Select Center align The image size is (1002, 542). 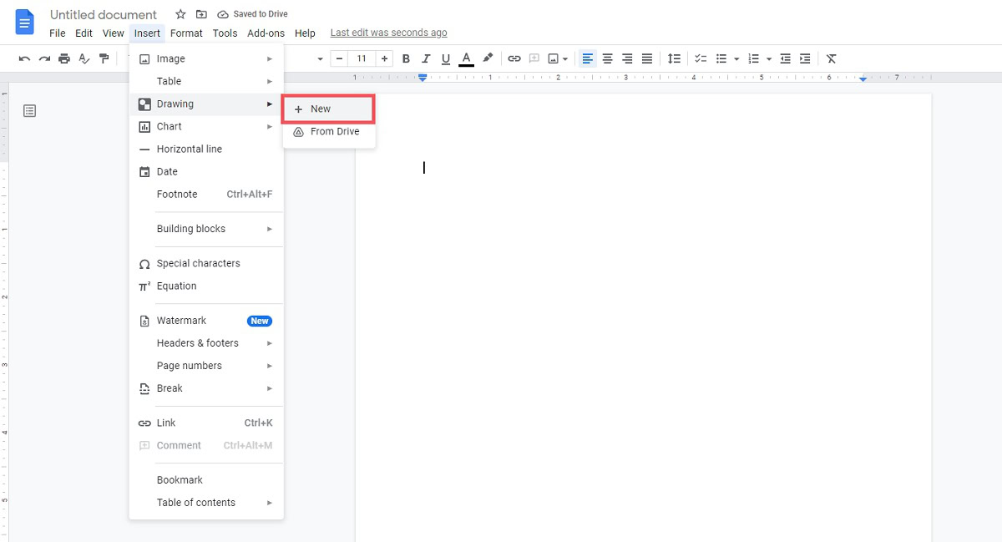click(608, 58)
